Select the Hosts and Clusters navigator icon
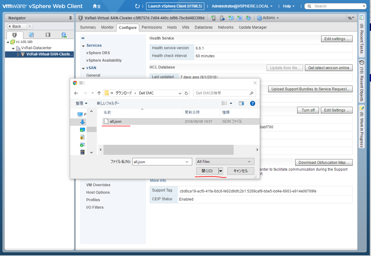This screenshot has height=256, width=371. [x=14, y=35]
